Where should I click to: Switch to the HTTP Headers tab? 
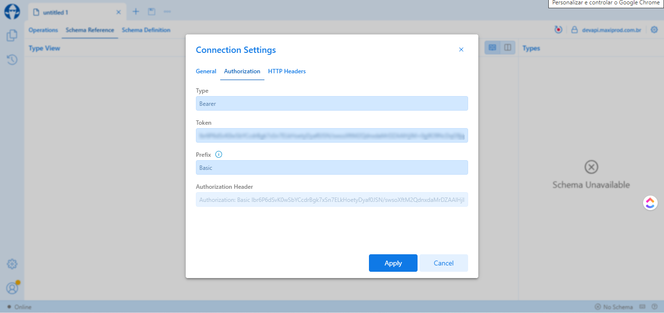click(287, 71)
